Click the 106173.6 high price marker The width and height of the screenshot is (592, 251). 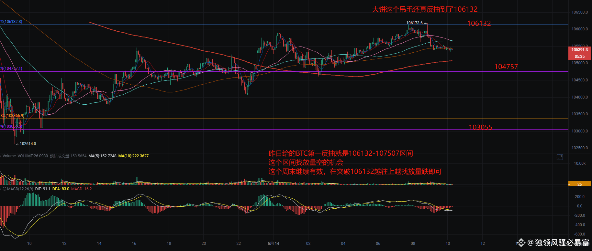tap(415, 23)
